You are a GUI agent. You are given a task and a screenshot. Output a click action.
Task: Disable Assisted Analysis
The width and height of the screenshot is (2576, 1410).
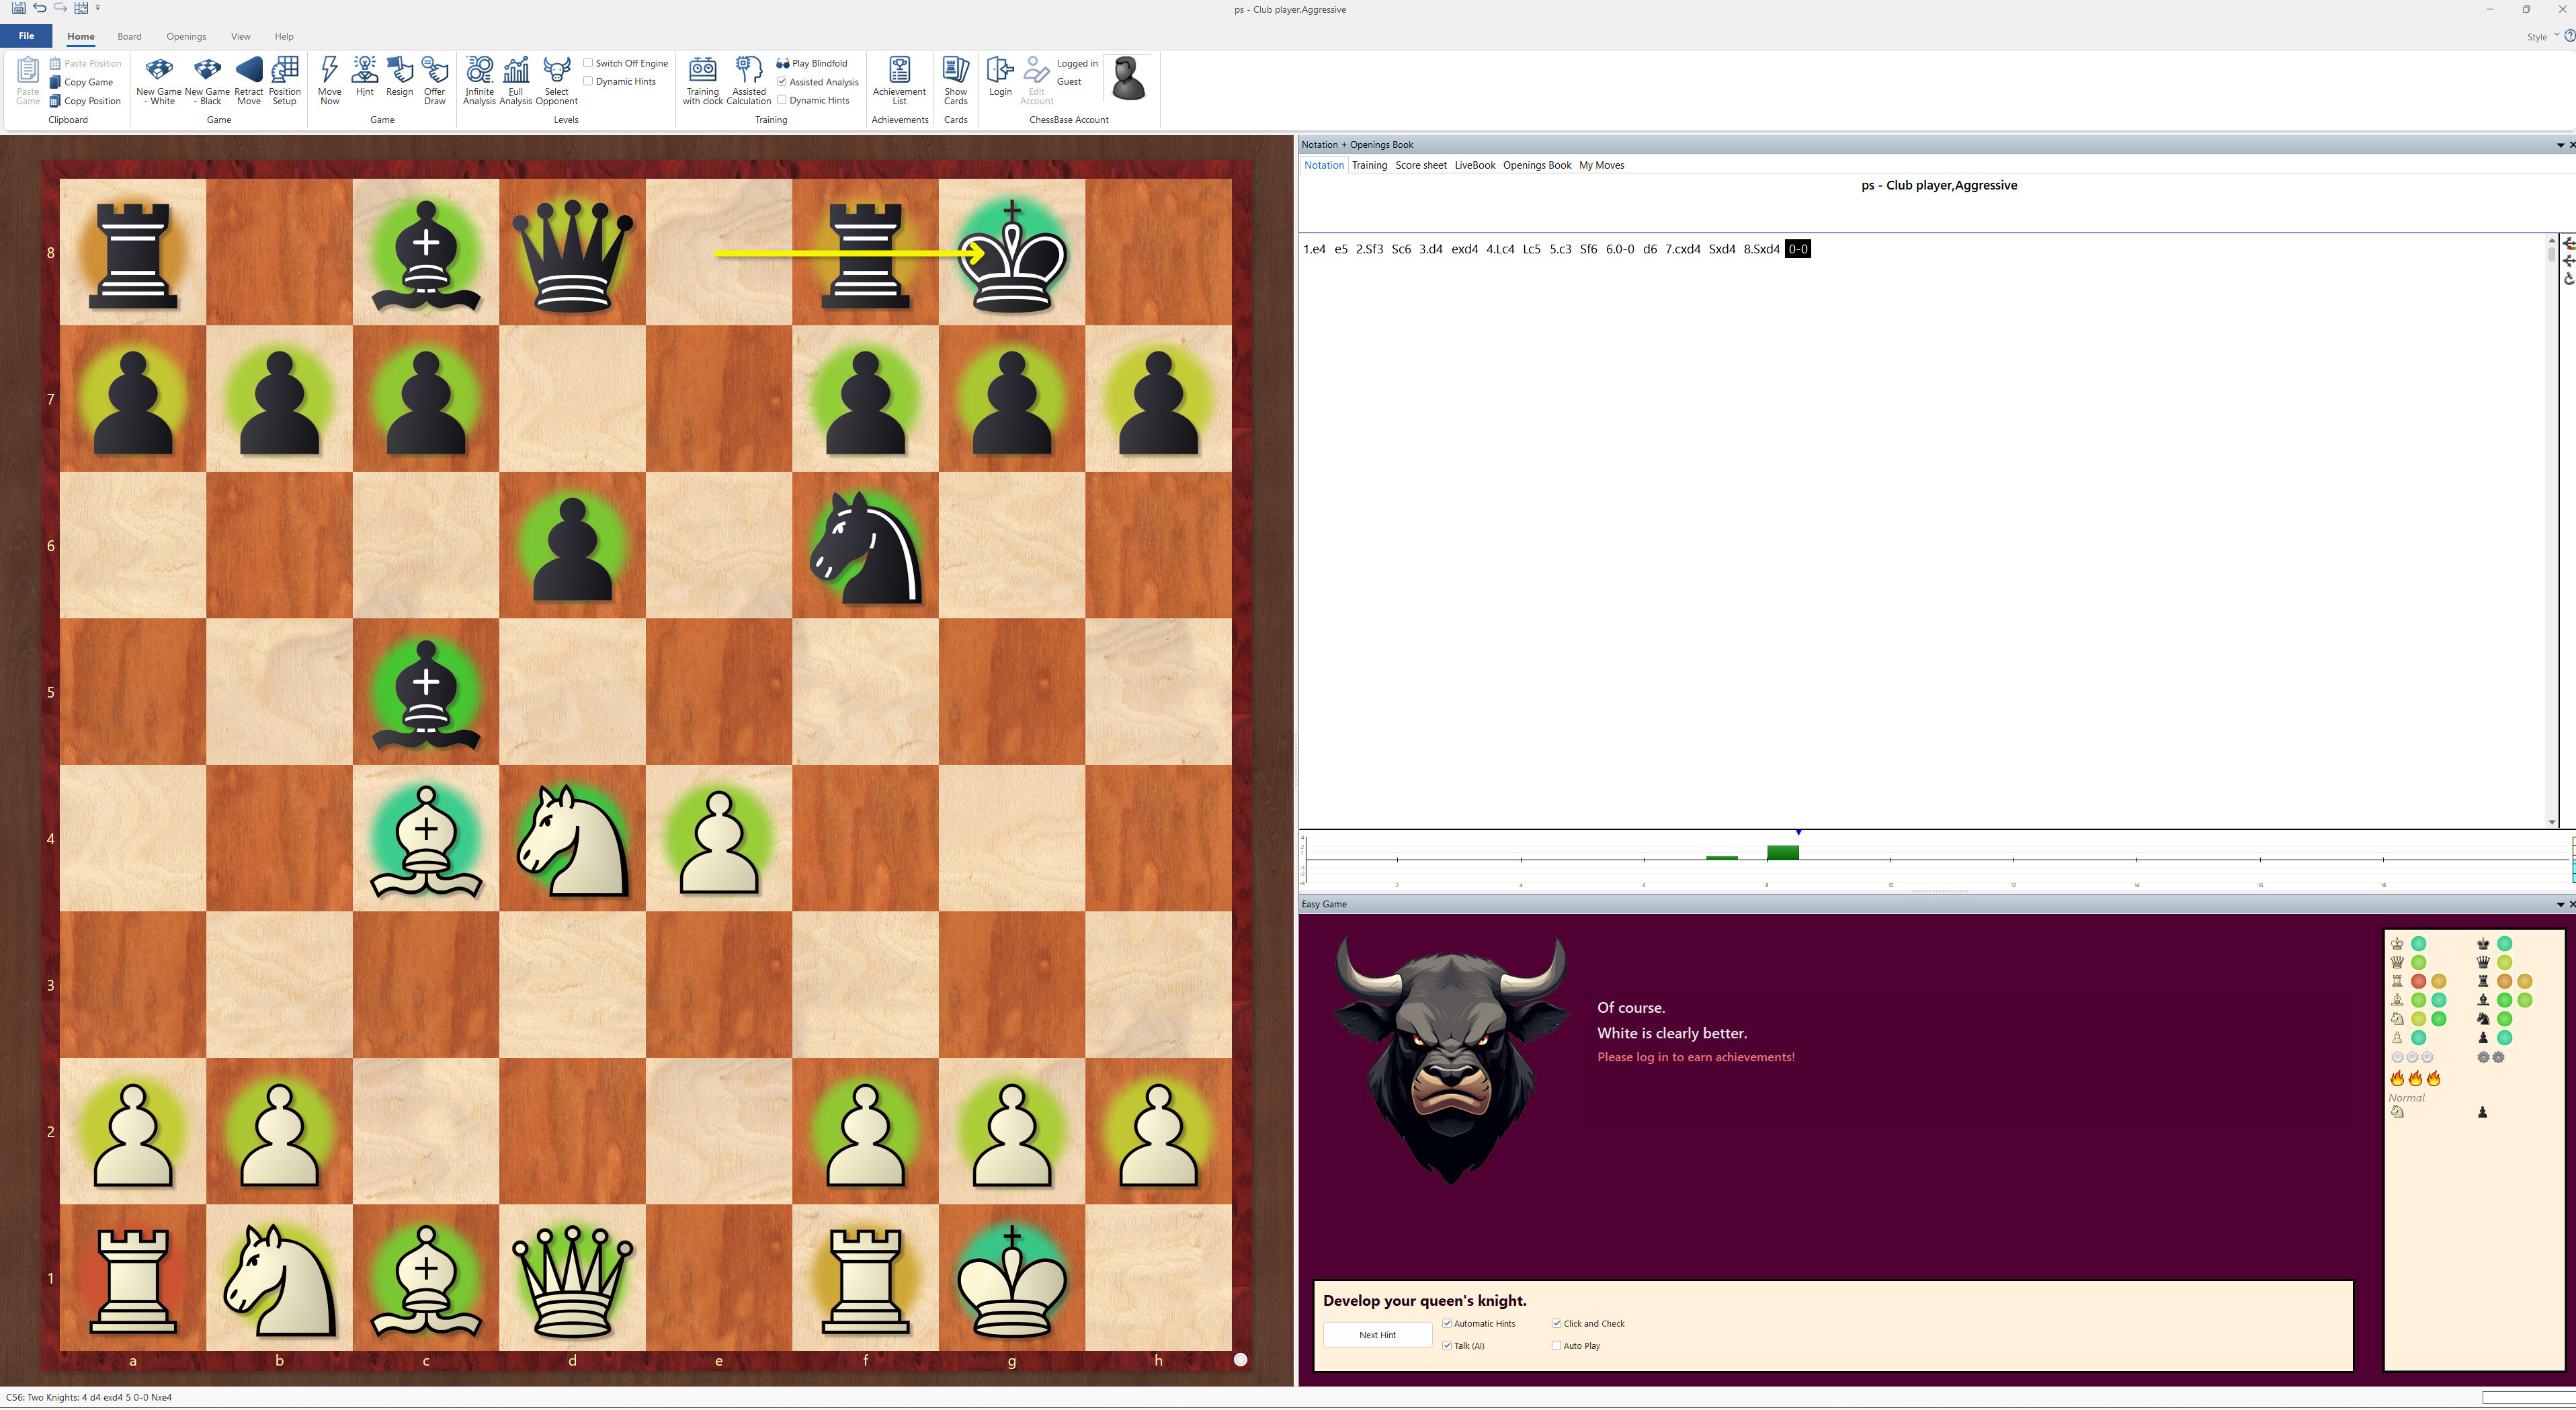tap(781, 81)
